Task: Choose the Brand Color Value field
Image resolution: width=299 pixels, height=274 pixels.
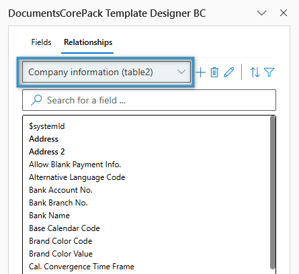Action: point(60,254)
